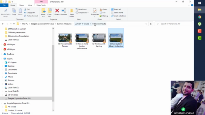Open 04 Materials in Lumion folder
Viewport: 205px width, 115px height.
click(17, 29)
